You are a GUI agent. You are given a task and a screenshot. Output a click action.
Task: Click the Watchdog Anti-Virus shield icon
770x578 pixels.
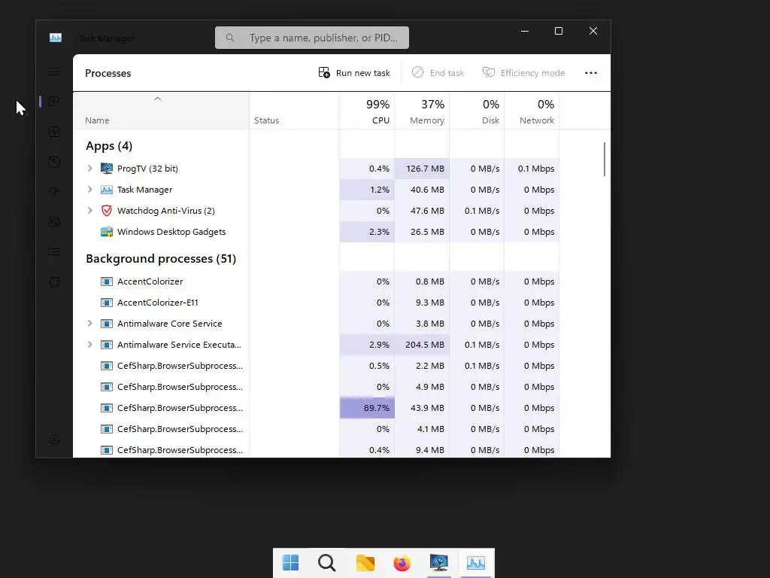pyautogui.click(x=107, y=211)
